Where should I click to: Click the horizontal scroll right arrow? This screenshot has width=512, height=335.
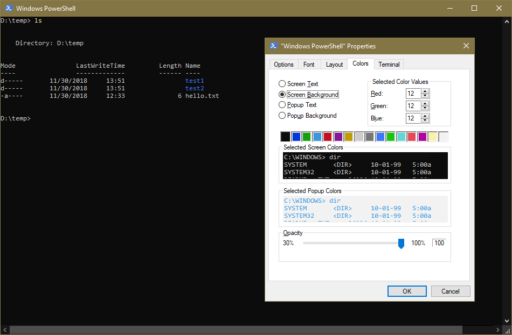click(x=497, y=330)
